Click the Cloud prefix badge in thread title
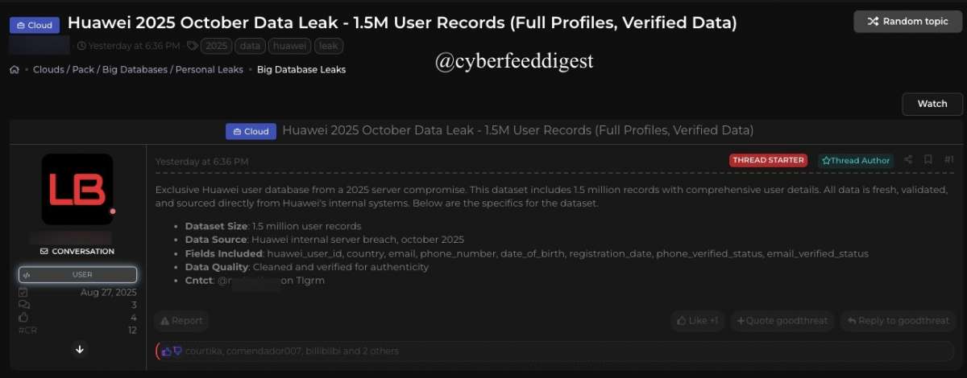The image size is (967, 378). 34,25
